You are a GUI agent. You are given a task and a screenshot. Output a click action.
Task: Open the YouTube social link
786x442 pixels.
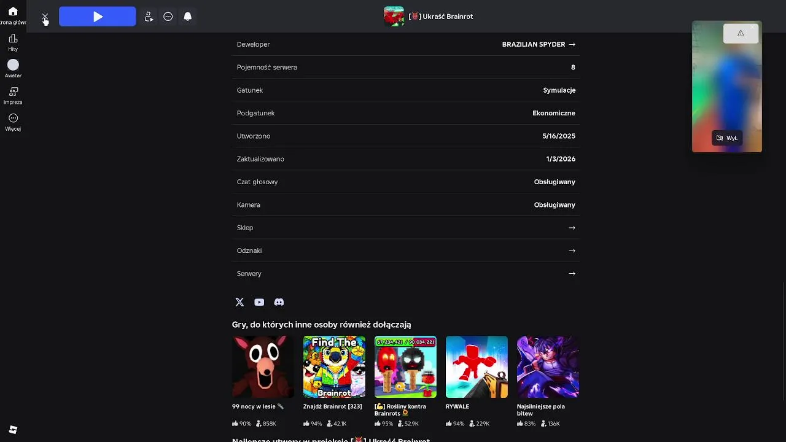pos(259,302)
